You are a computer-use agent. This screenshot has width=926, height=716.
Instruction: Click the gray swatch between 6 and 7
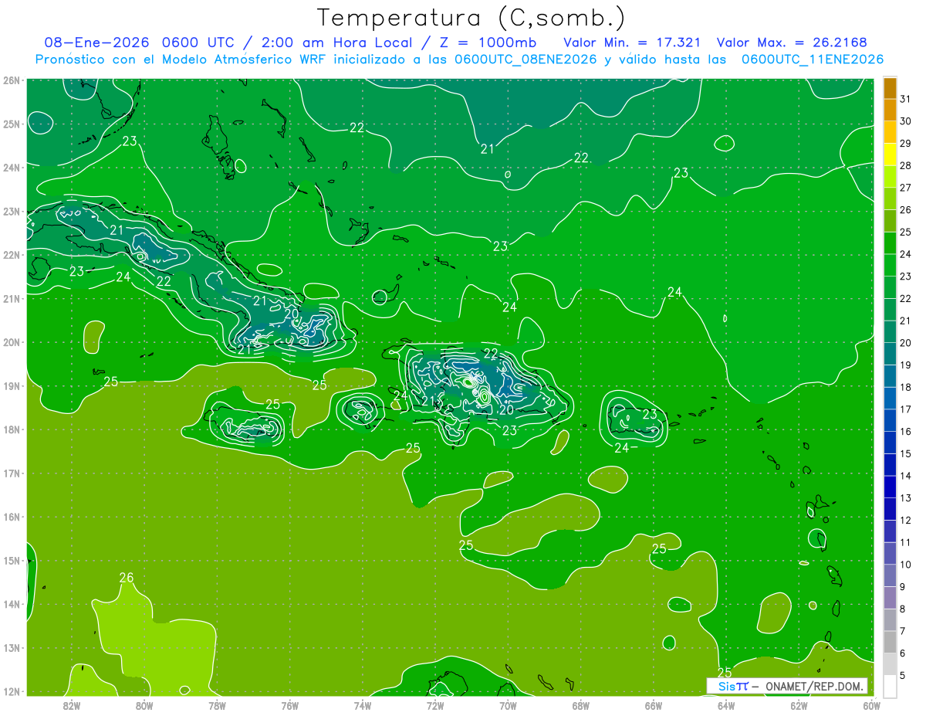tap(890, 642)
